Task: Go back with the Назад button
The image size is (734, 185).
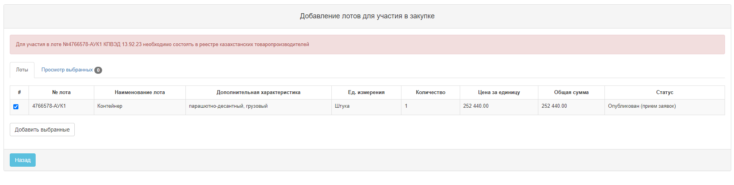Action: coord(23,160)
